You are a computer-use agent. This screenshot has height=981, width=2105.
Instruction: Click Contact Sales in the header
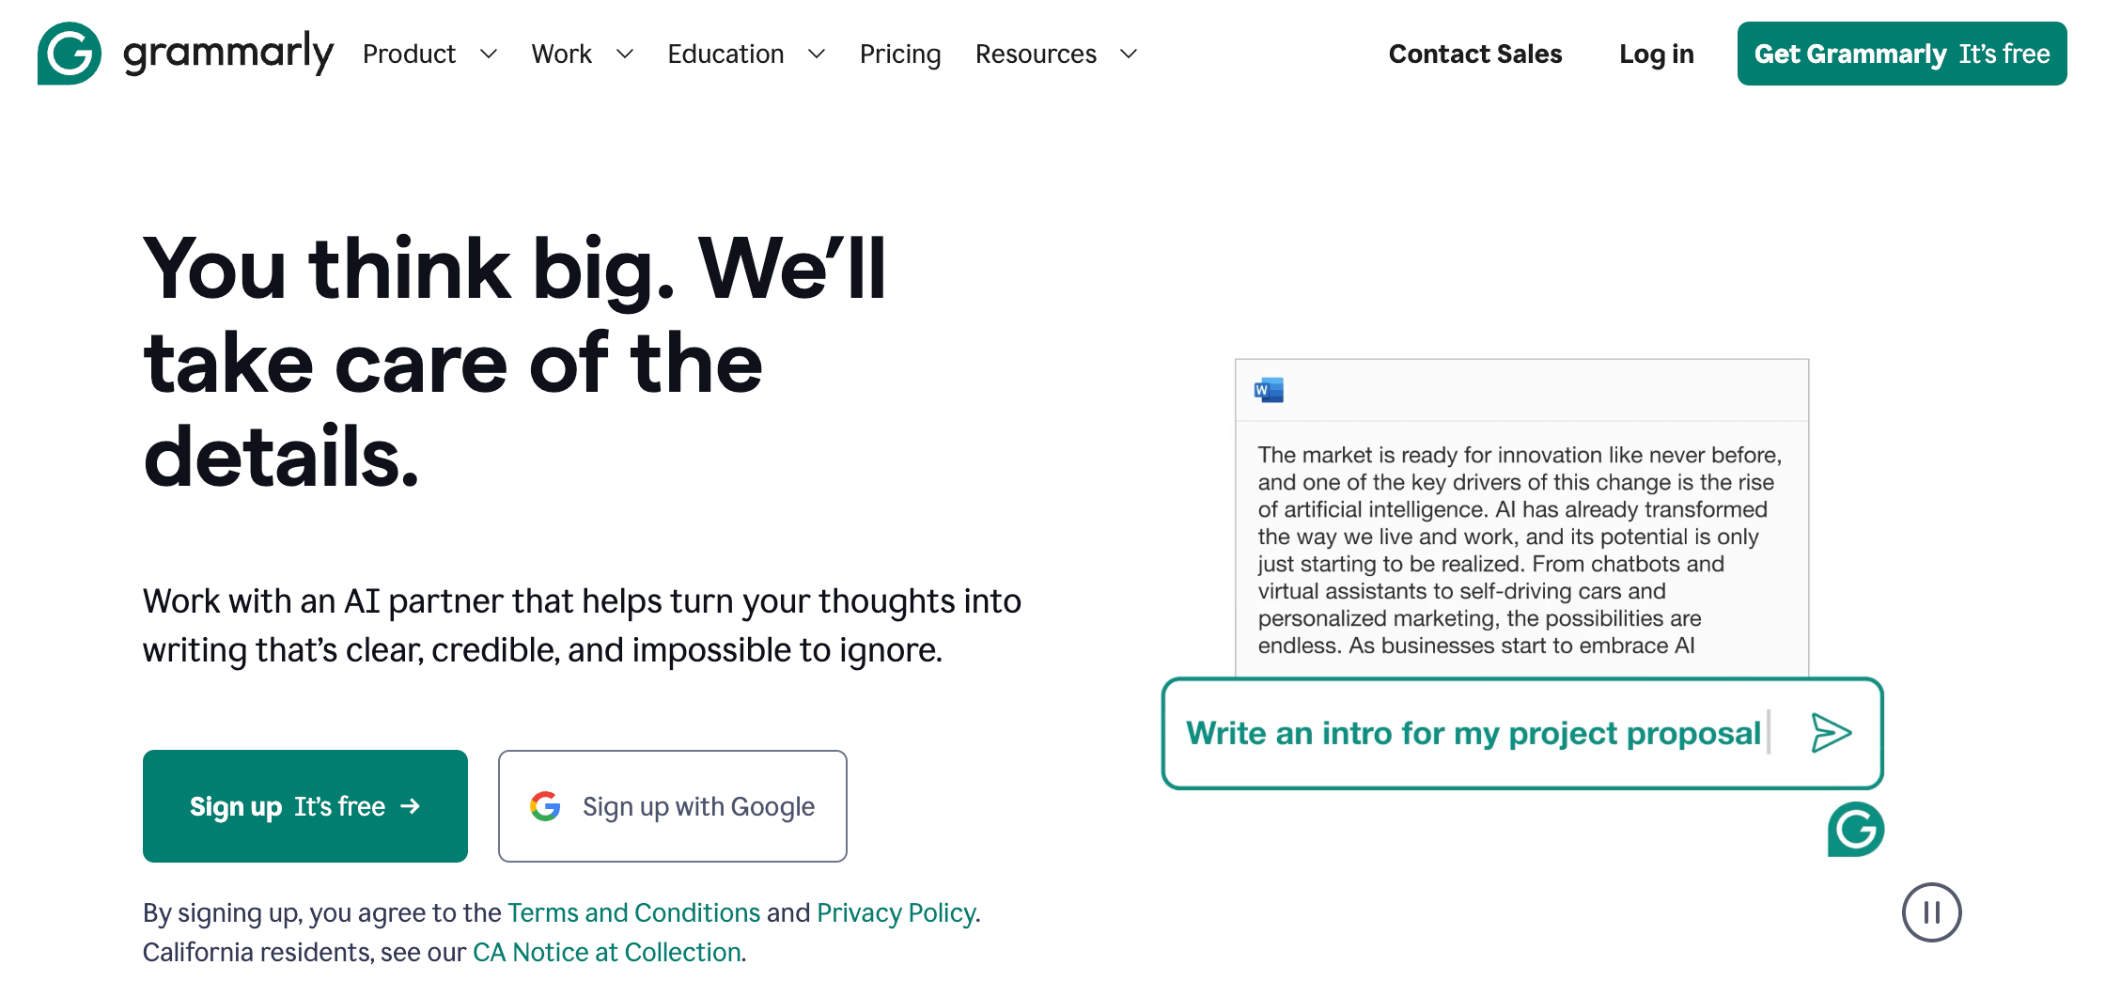tap(1474, 54)
